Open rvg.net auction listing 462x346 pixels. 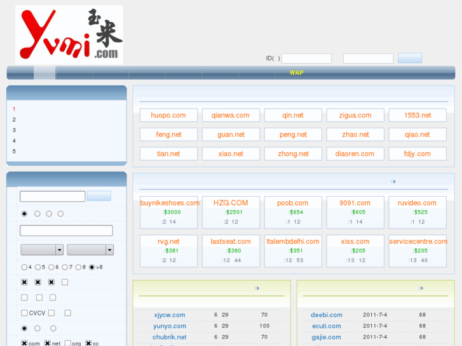tap(168, 241)
